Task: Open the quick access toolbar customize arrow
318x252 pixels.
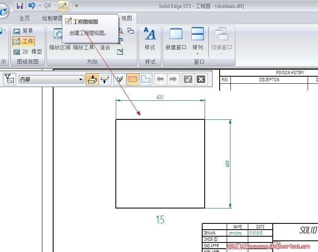Action: click(76, 6)
